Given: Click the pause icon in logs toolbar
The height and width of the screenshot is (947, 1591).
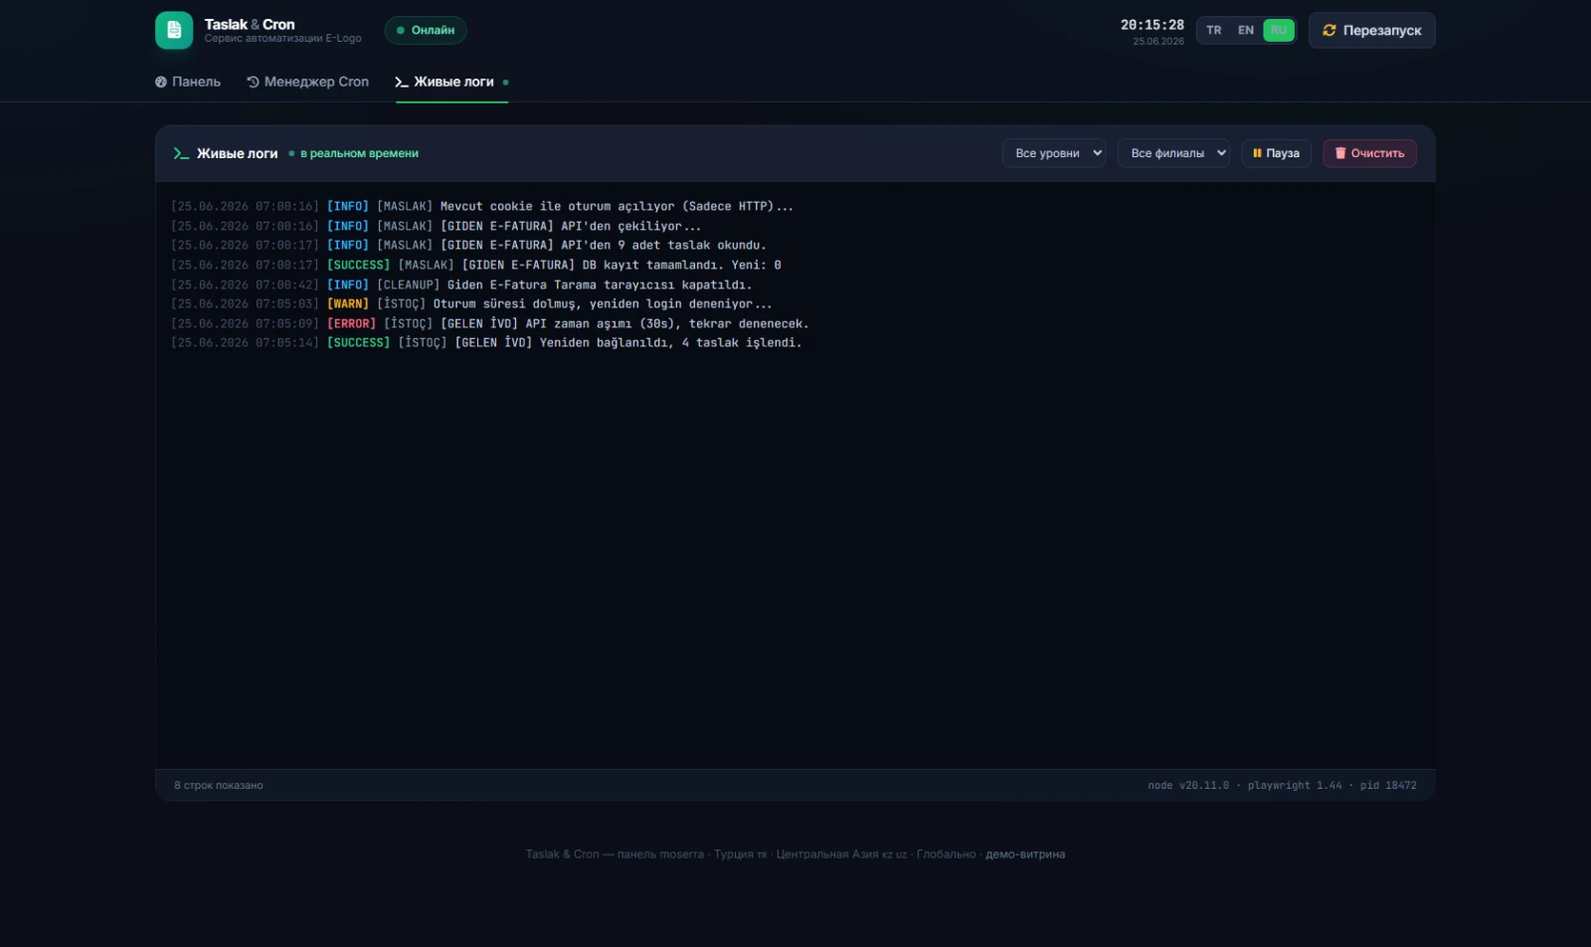Looking at the screenshot, I should click(1257, 153).
